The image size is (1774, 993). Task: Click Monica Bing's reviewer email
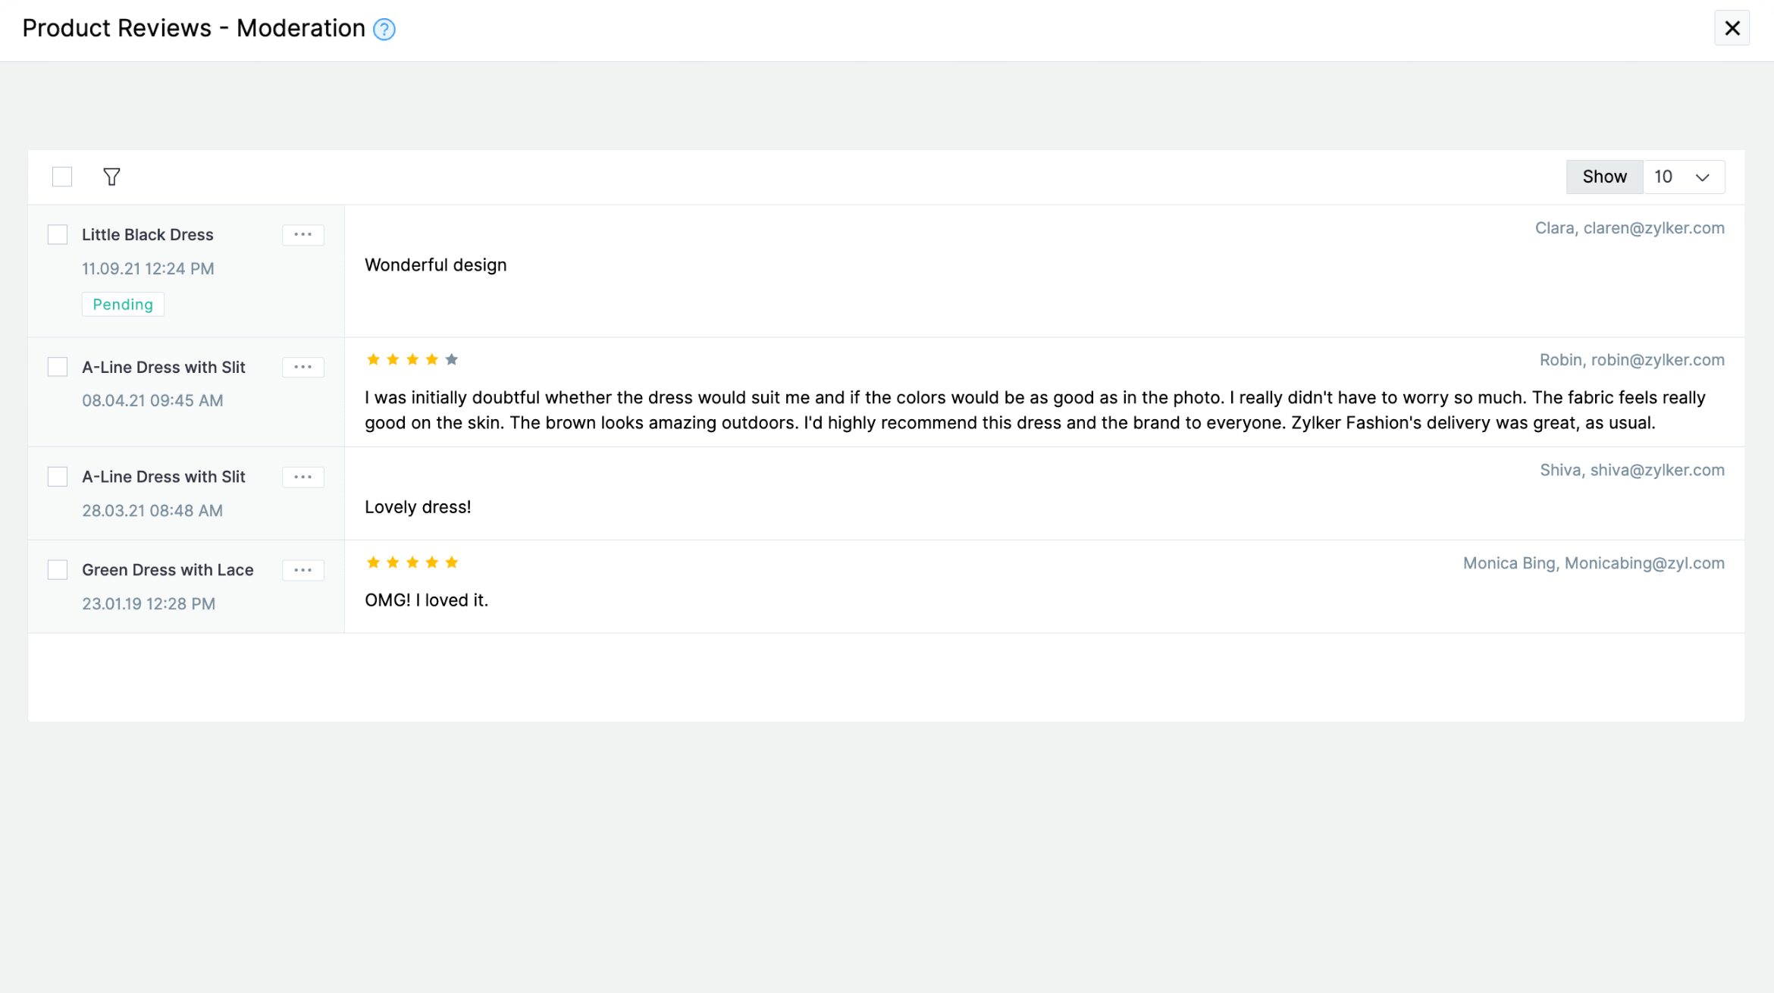(1644, 563)
